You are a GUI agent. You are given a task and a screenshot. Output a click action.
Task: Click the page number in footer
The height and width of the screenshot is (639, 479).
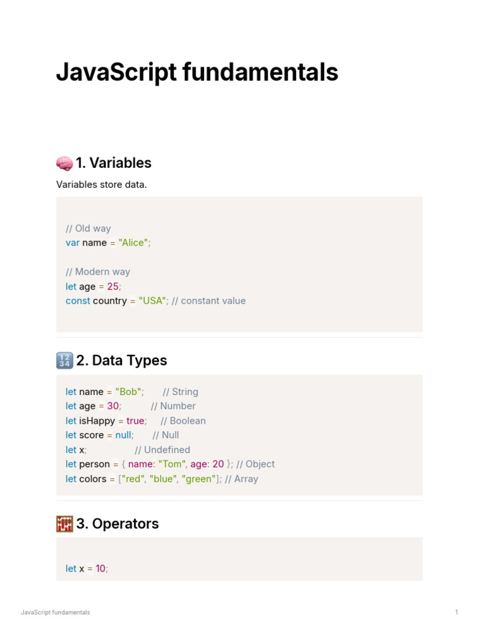[457, 612]
